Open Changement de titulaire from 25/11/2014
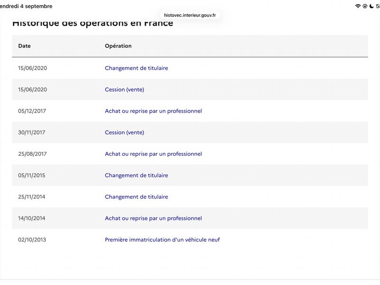 pos(136,197)
